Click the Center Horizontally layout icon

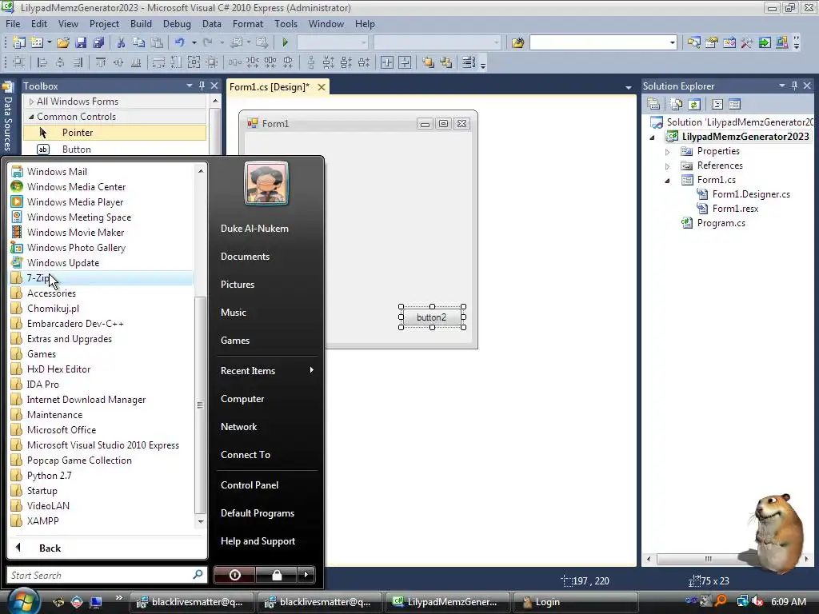[x=387, y=62]
